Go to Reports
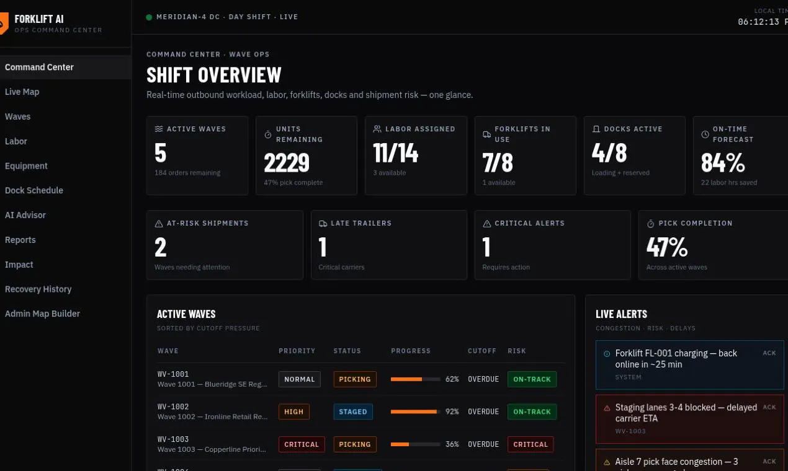This screenshot has width=788, height=471. pyautogui.click(x=65, y=240)
